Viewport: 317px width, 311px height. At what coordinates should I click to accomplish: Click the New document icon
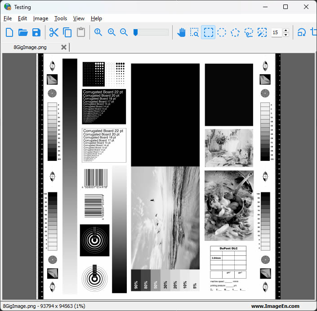click(x=9, y=32)
